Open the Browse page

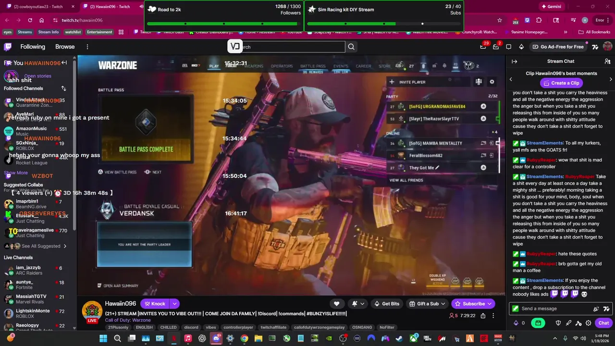(x=65, y=47)
